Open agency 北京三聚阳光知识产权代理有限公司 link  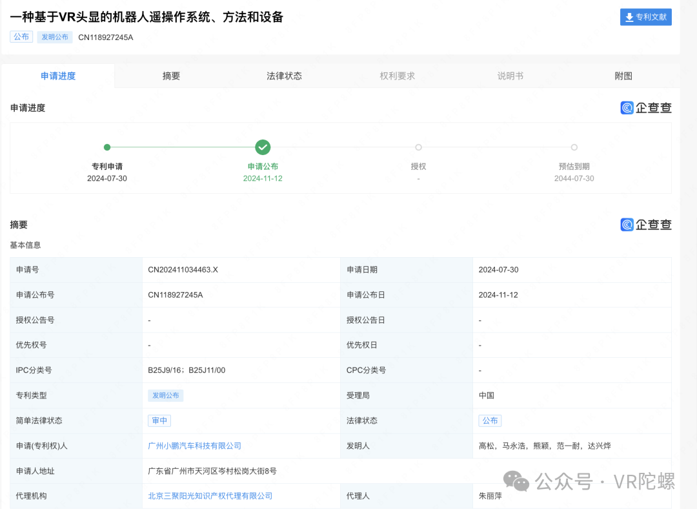pos(210,495)
